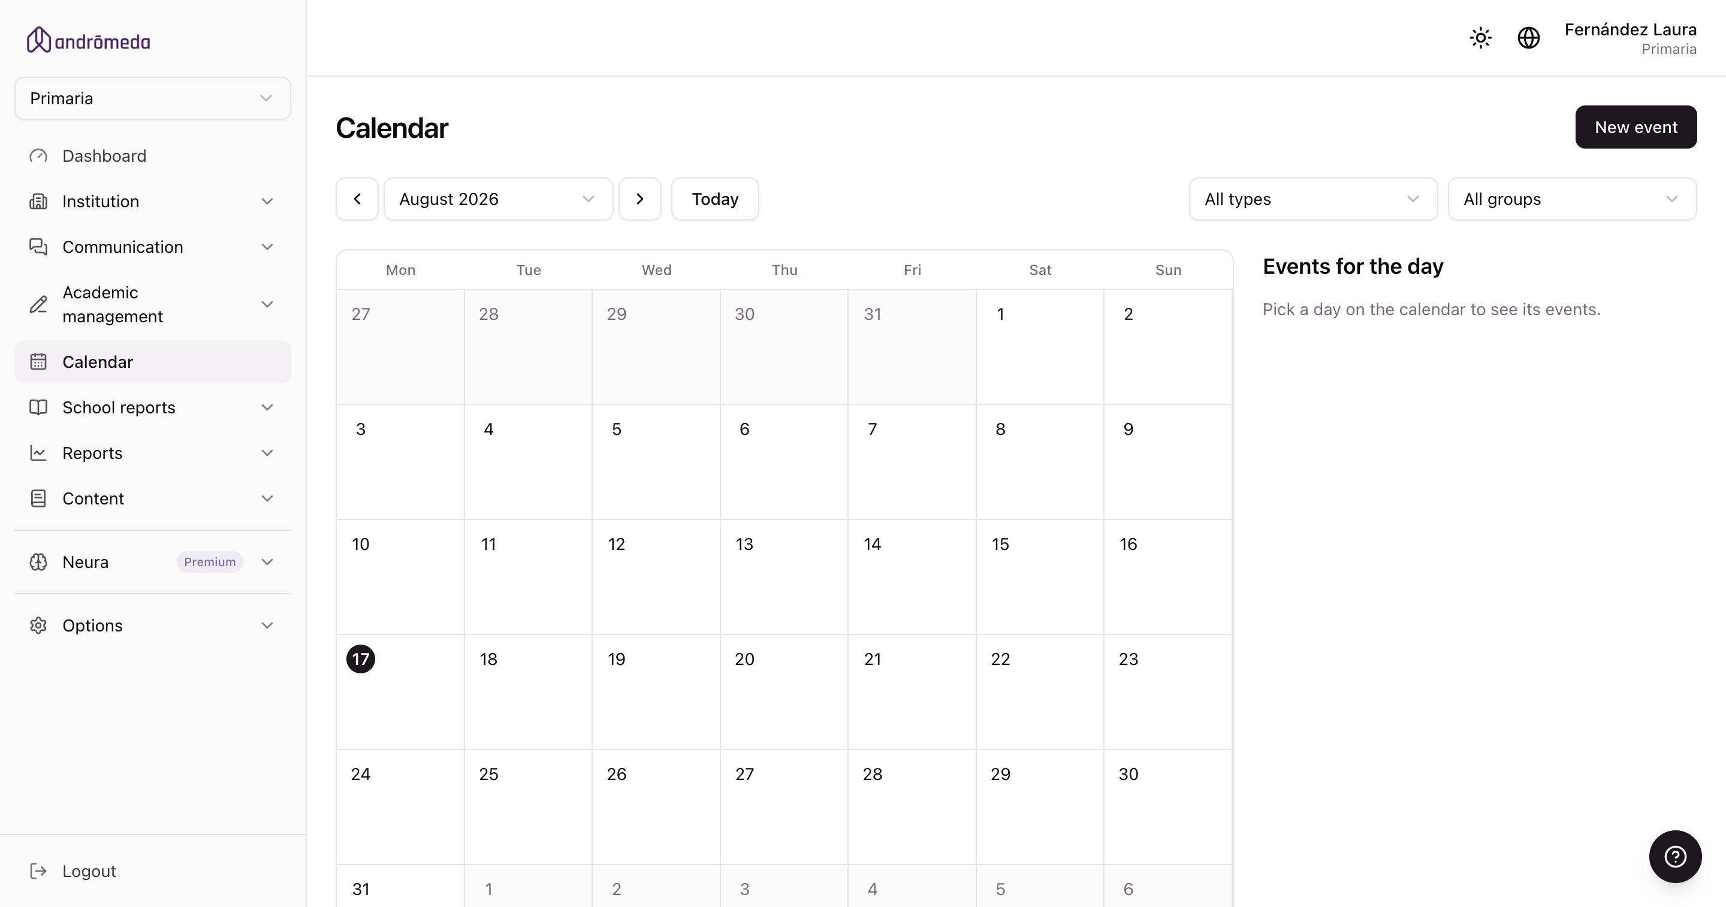Image resolution: width=1726 pixels, height=907 pixels.
Task: Open the Content sidebar item
Action: pos(153,498)
